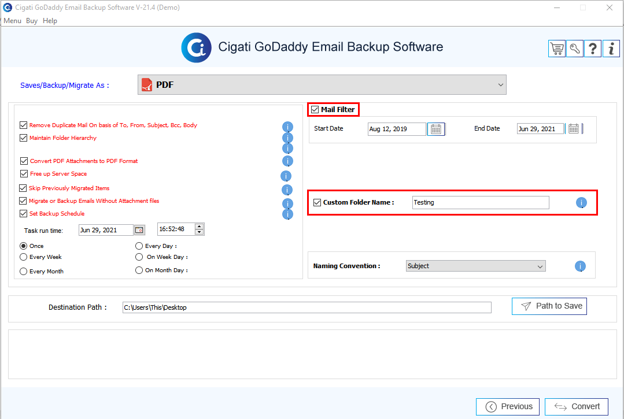624x419 pixels.
Task: Show info for Custom Folder Name
Action: point(581,203)
